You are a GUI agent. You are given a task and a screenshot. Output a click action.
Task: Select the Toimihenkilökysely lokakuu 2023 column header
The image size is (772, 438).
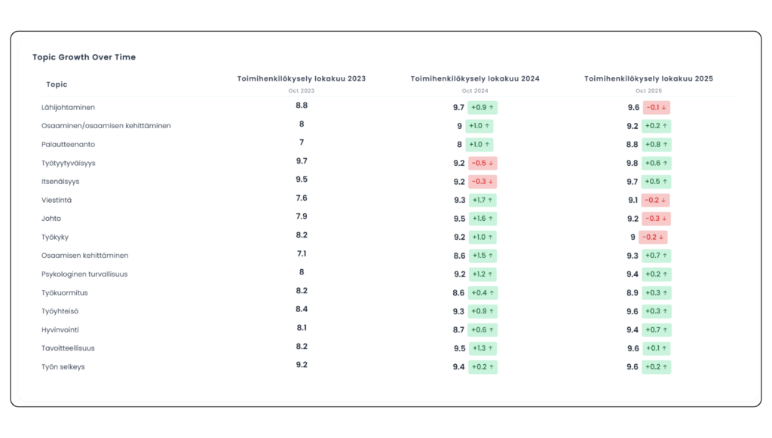point(302,78)
